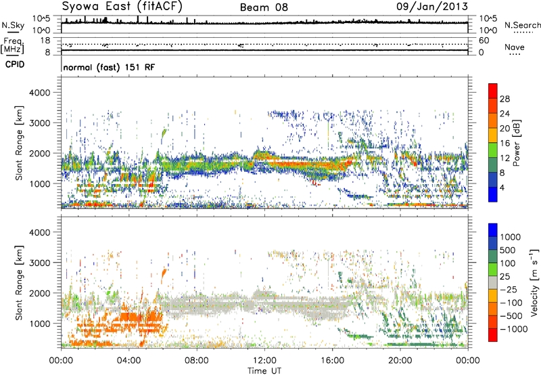Viewport: 541px width, 375px height.
Task: Click the power colorbar red top segment
Action: point(493,90)
